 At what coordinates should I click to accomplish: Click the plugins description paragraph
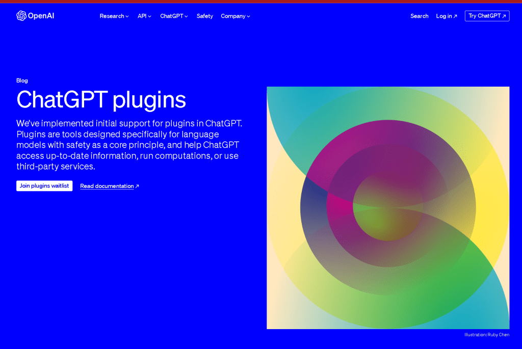point(129,145)
